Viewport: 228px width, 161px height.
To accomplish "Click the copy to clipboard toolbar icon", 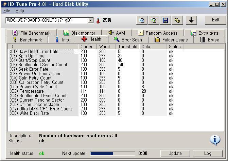I will (142, 20).
